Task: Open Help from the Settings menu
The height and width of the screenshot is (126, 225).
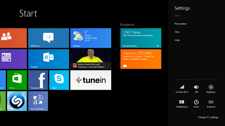Action: (x=177, y=40)
